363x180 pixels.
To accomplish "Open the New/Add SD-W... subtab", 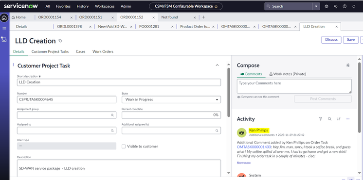I will tap(112, 27).
